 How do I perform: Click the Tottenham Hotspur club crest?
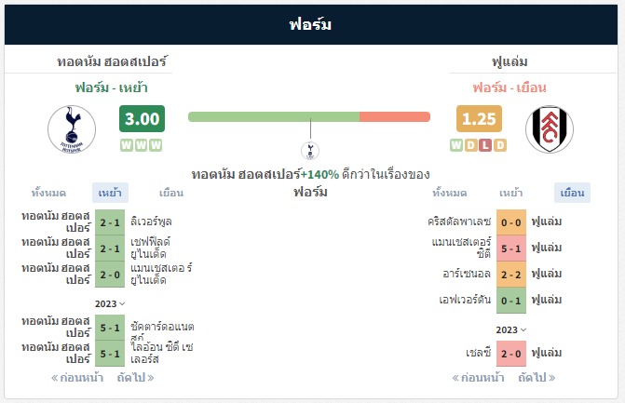(x=72, y=129)
